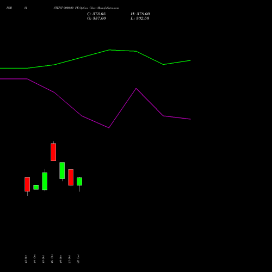Click the smallest green candlestick

point(36,187)
